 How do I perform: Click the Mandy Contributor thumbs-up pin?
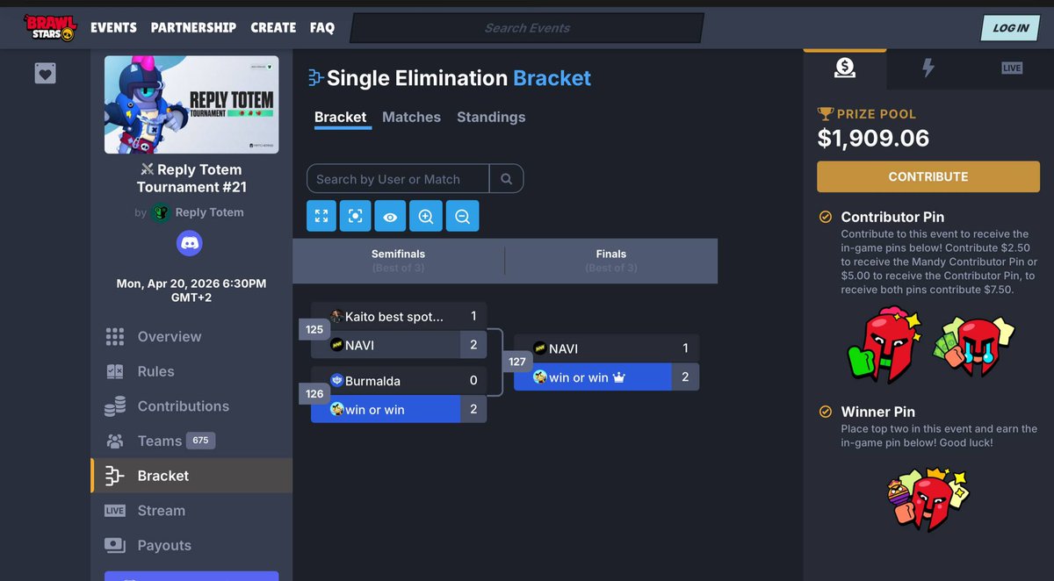[883, 344]
